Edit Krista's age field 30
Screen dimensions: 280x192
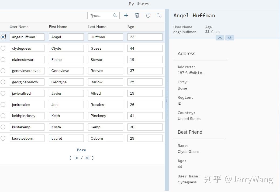coord(145,127)
